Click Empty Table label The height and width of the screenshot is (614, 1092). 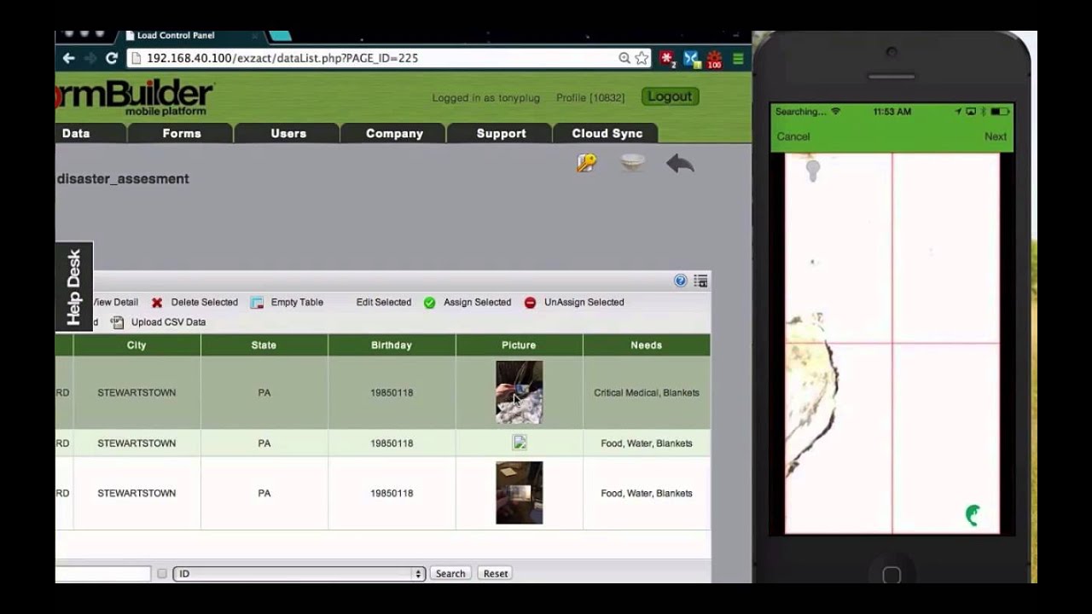coord(297,303)
